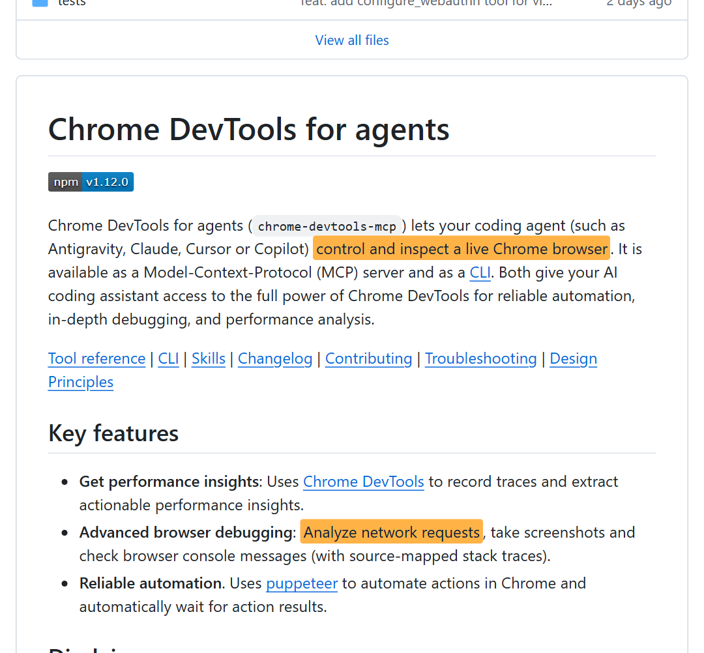Click the 'Key features' heading
This screenshot has width=704, height=653.
click(x=113, y=433)
